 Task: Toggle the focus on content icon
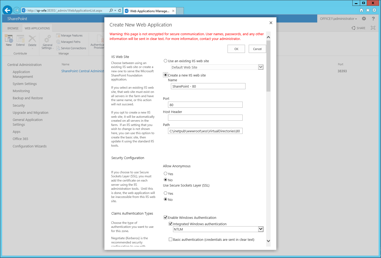(373, 28)
